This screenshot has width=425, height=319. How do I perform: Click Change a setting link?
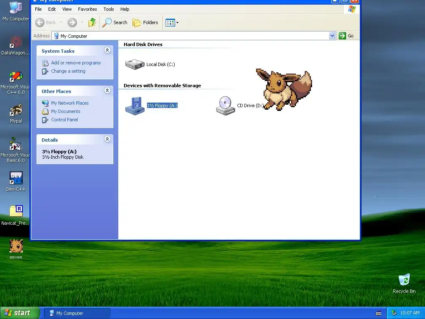tap(68, 71)
